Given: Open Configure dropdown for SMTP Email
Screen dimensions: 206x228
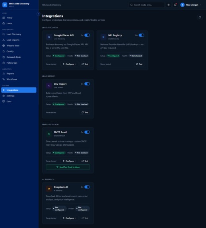Looking at the screenshot, I should pos(70,161).
